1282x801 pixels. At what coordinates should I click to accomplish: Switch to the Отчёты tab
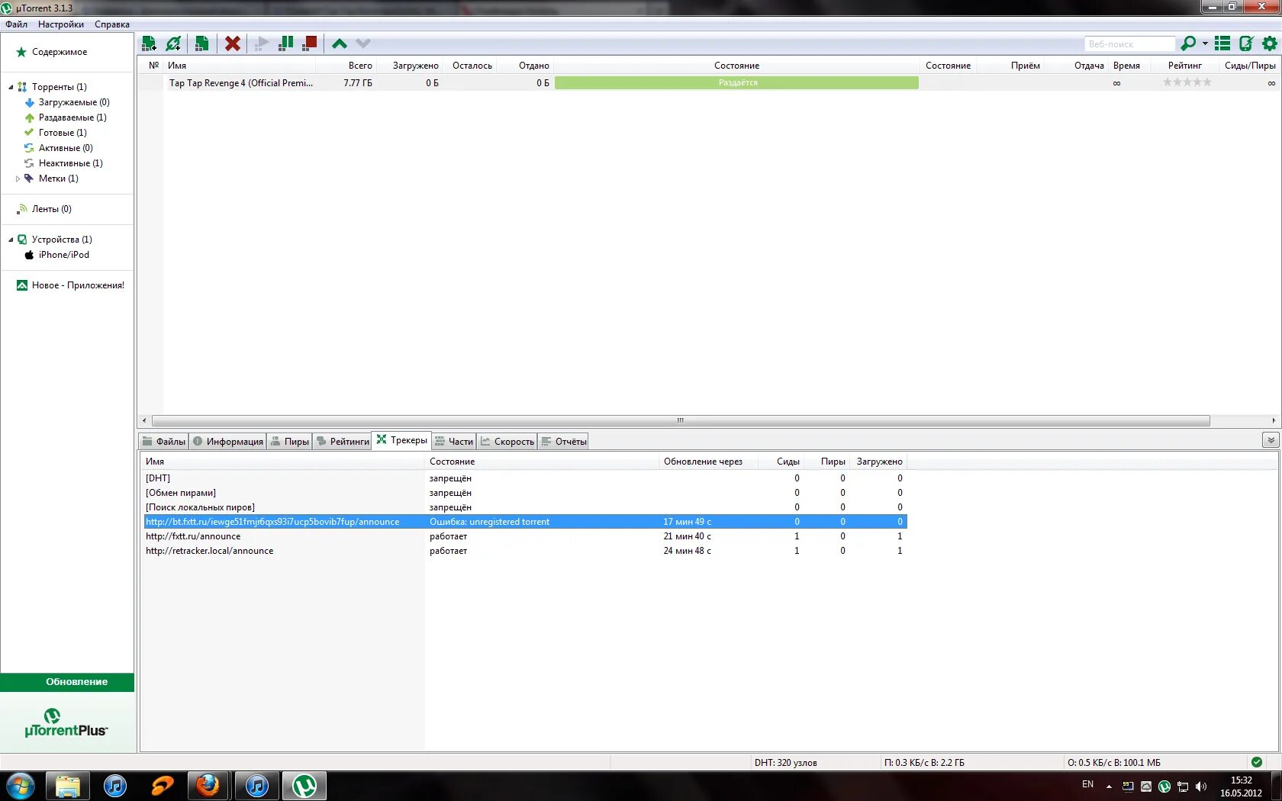click(x=563, y=442)
